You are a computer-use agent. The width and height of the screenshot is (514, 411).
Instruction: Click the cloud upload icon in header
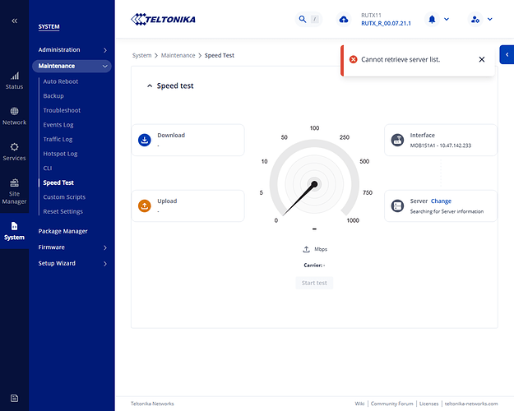(344, 19)
